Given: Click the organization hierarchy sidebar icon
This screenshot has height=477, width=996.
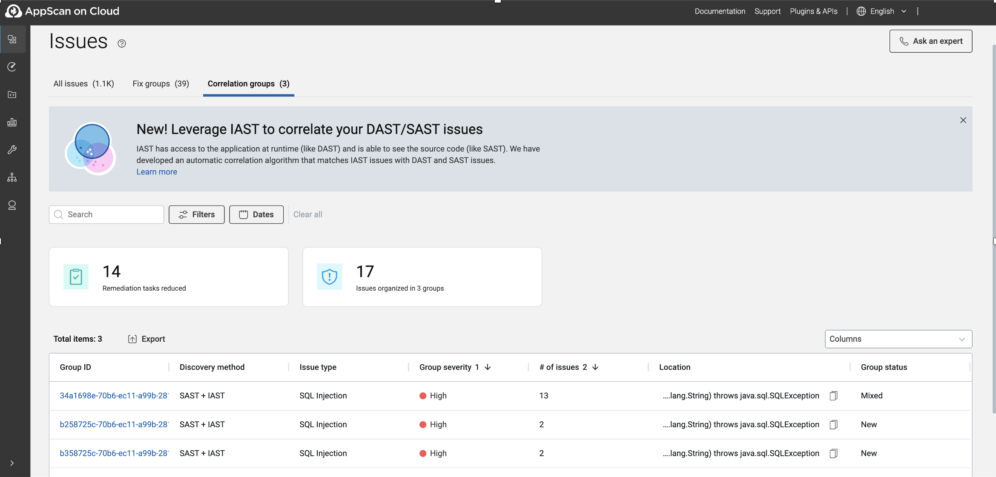Looking at the screenshot, I should [12, 177].
